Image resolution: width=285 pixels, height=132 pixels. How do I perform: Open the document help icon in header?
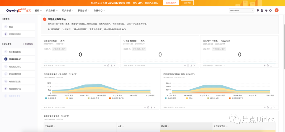[x=262, y=11]
